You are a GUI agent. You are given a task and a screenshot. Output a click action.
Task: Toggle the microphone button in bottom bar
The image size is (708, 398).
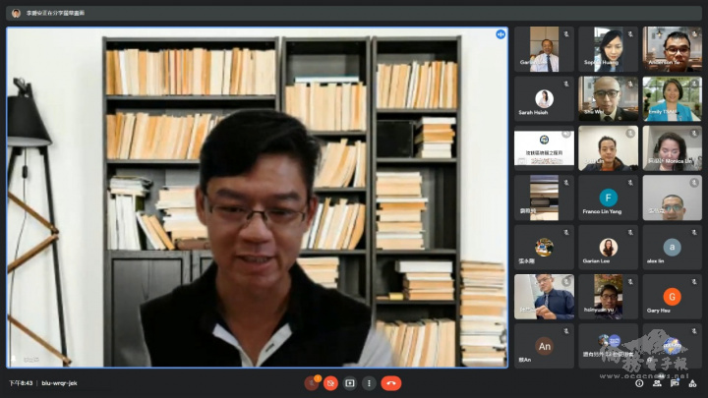tap(313, 383)
